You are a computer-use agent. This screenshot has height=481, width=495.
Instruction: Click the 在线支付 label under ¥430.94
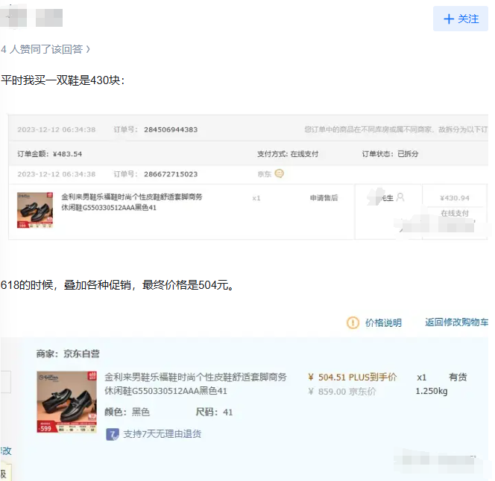pyautogui.click(x=454, y=213)
